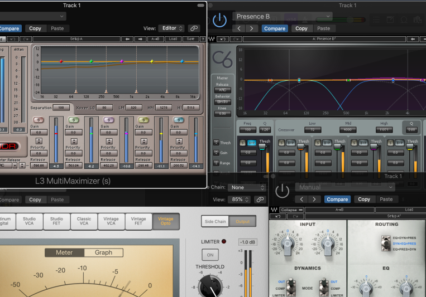The width and height of the screenshot is (426, 297).
Task: Click the next preset arrow in C6 window
Action: [x=252, y=28]
